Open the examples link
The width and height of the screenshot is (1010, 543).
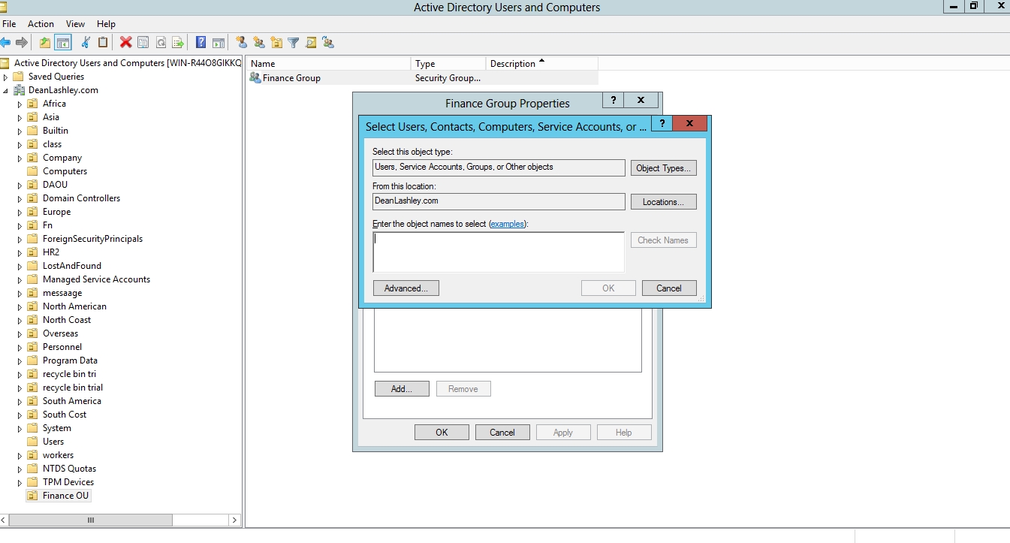[x=508, y=224]
